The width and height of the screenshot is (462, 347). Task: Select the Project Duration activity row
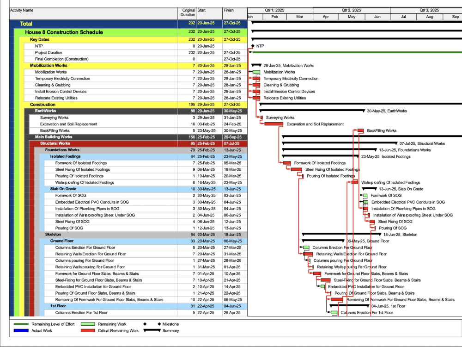click(135, 53)
